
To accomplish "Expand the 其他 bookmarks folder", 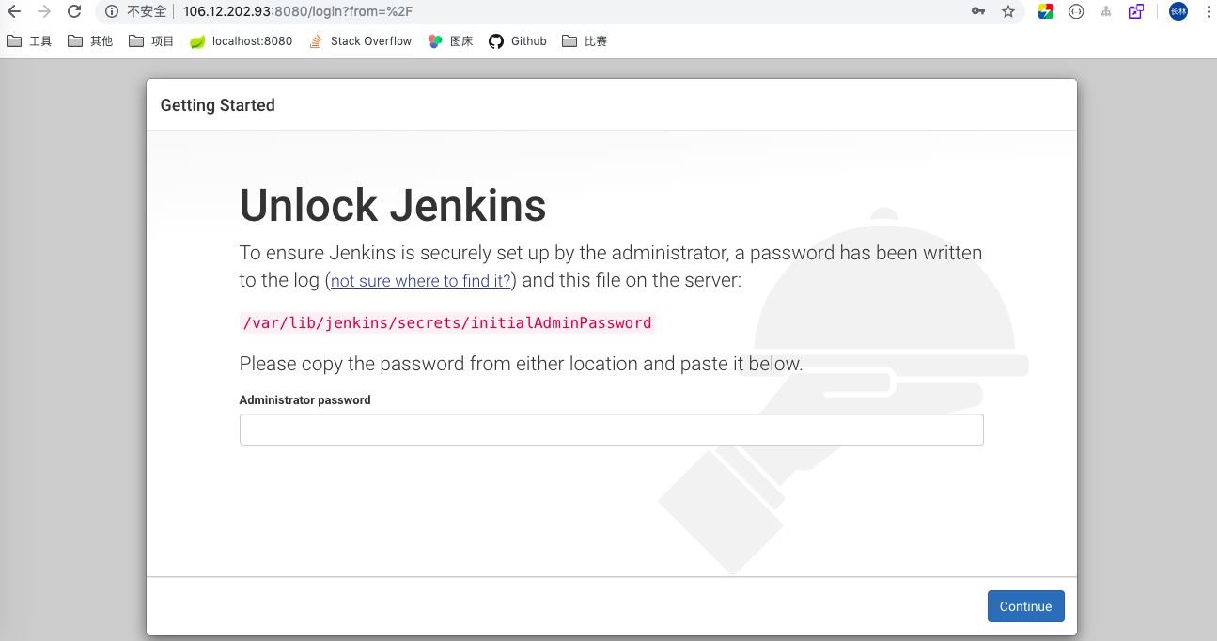I will point(90,41).
